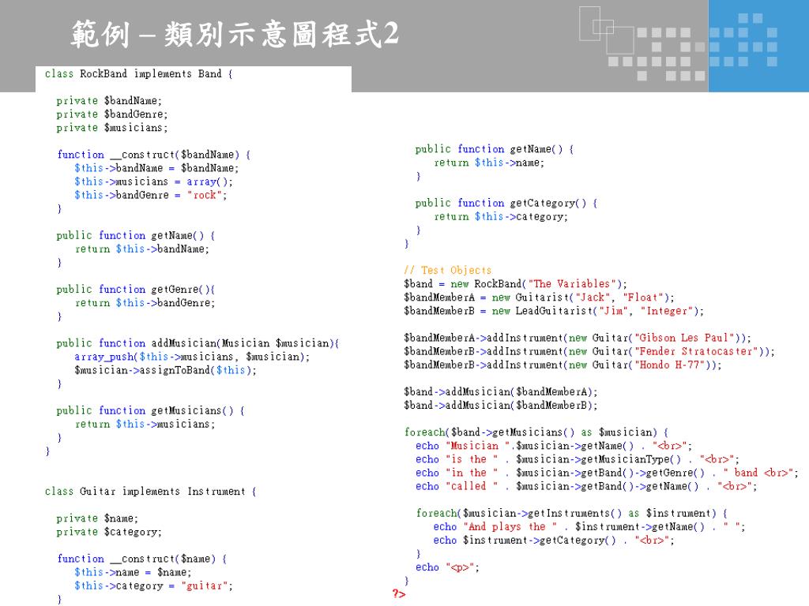The width and height of the screenshot is (809, 606).
Task: Click the 'private $category;' line
Action: coord(109,532)
